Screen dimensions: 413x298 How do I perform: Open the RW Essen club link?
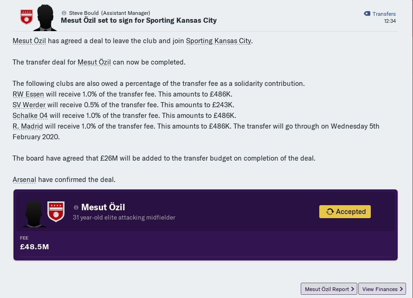click(28, 94)
